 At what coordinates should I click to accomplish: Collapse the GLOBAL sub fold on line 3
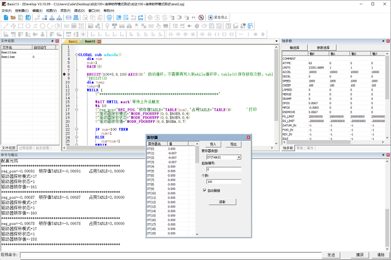coord(76,55)
